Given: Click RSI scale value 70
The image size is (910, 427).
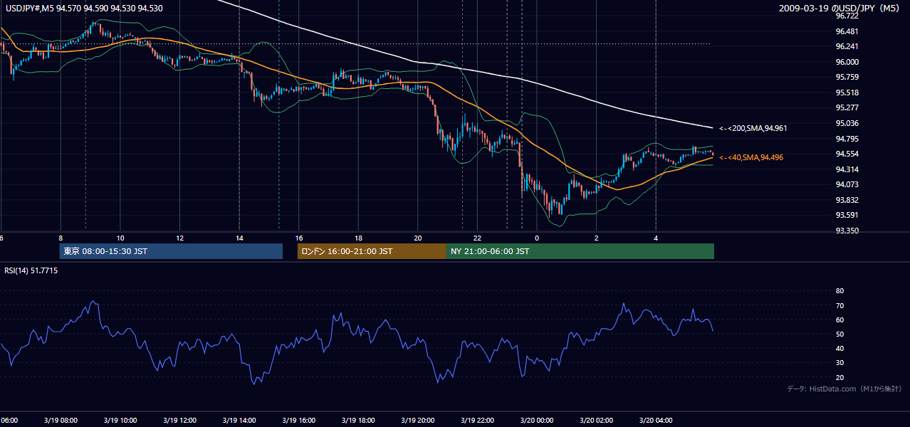Looking at the screenshot, I should (x=840, y=305).
